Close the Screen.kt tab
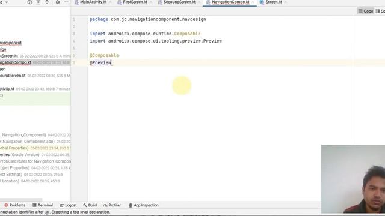Image resolution: width=385 pixels, height=216 pixels. [285, 2]
